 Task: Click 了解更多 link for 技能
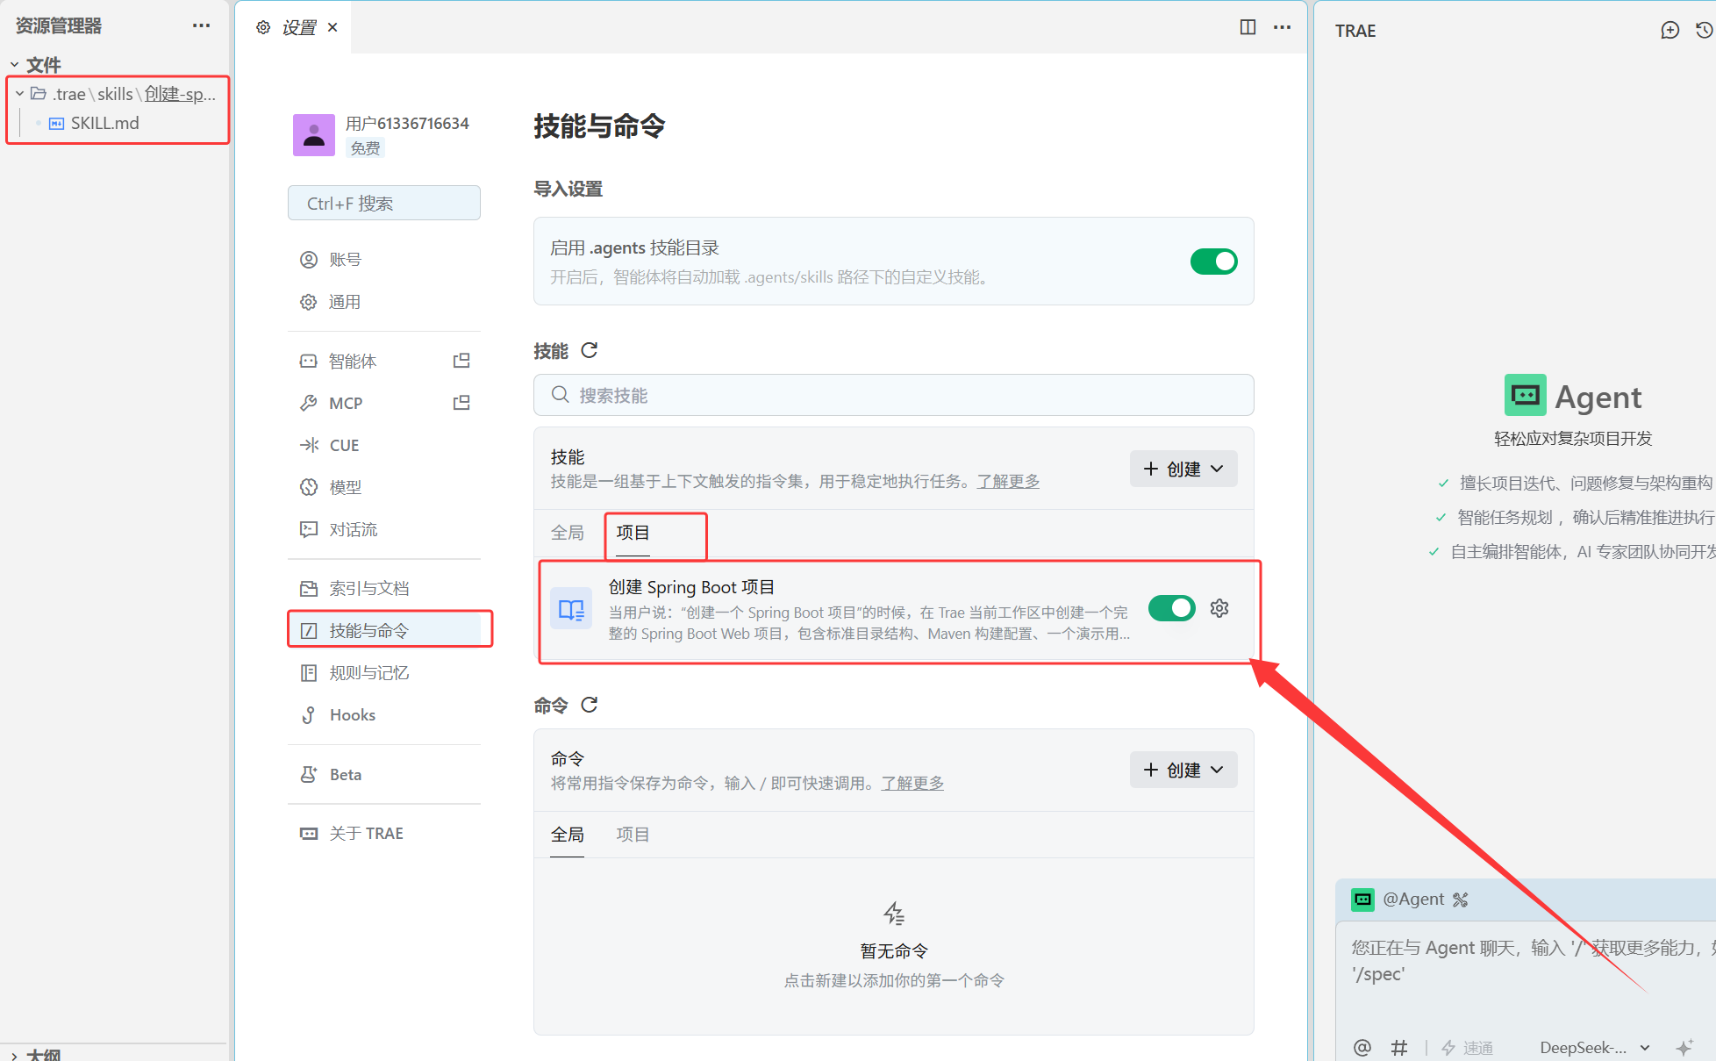1009,482
